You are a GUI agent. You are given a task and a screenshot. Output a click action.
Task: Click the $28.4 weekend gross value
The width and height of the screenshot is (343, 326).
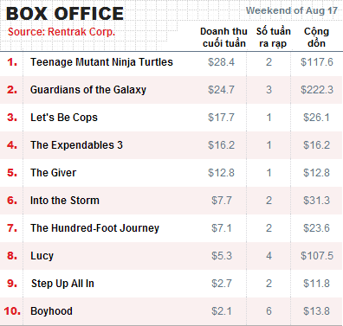[x=222, y=62]
